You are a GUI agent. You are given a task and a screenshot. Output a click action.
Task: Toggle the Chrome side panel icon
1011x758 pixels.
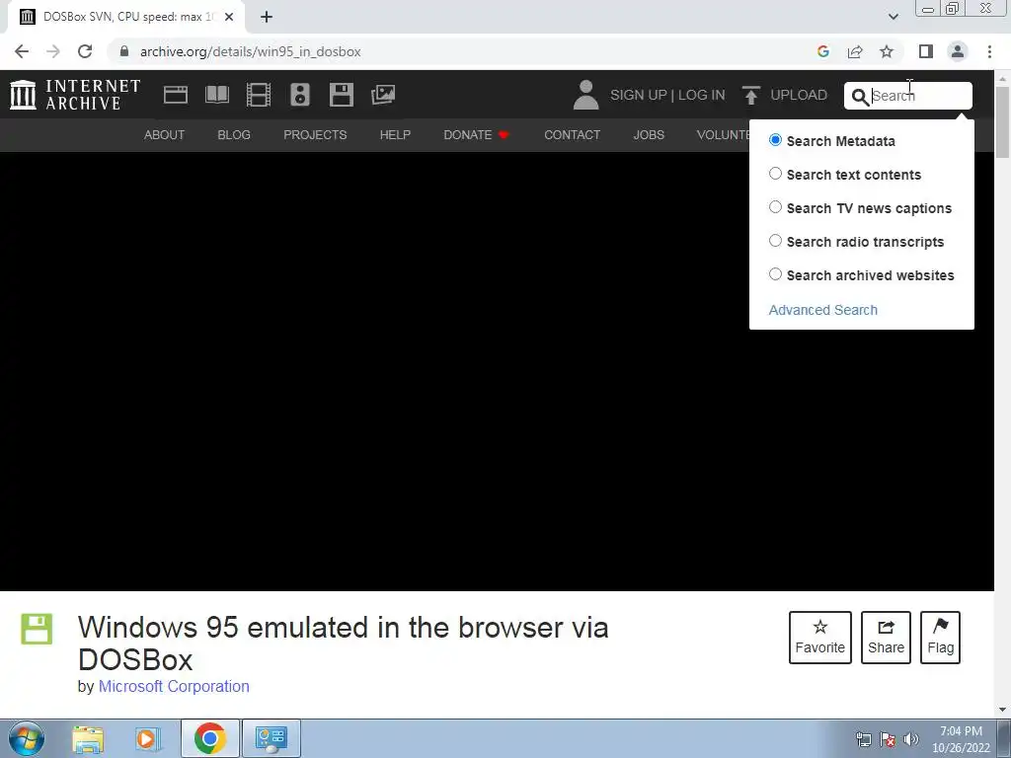coord(926,51)
